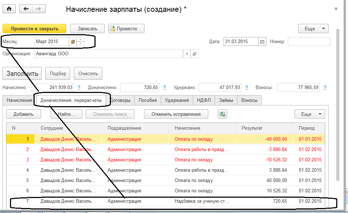
Task: Open the table Еще dropdown menu
Action: 309,114
